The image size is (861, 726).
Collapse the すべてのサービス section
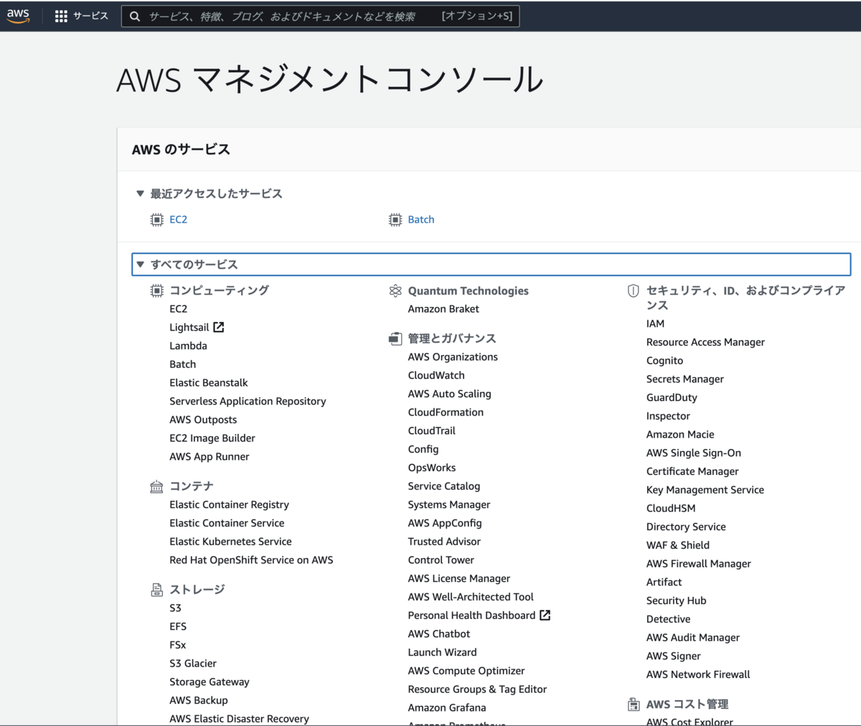tap(141, 264)
